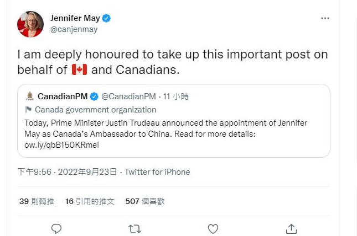Click the retweet arrows icon

(134, 228)
